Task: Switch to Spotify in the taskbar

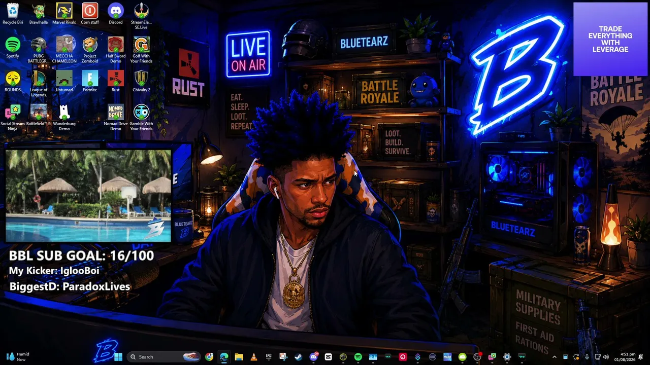Action: [358, 357]
